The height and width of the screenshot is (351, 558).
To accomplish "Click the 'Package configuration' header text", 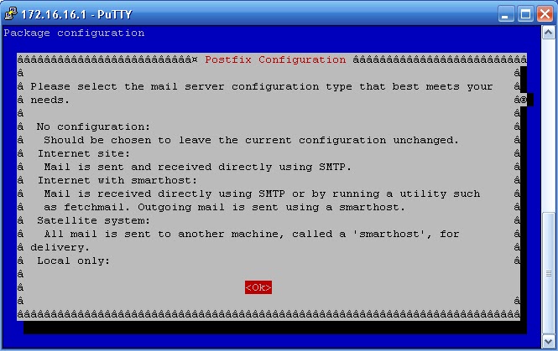I will click(x=74, y=33).
